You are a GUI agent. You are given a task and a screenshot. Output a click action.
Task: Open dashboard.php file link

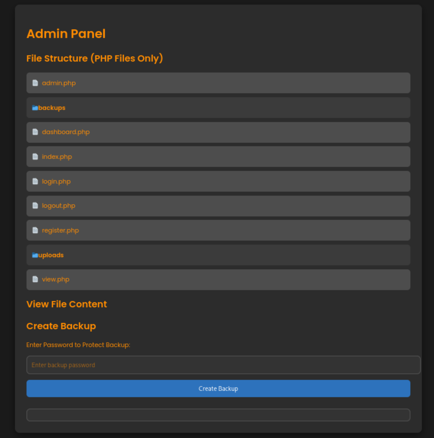(66, 132)
